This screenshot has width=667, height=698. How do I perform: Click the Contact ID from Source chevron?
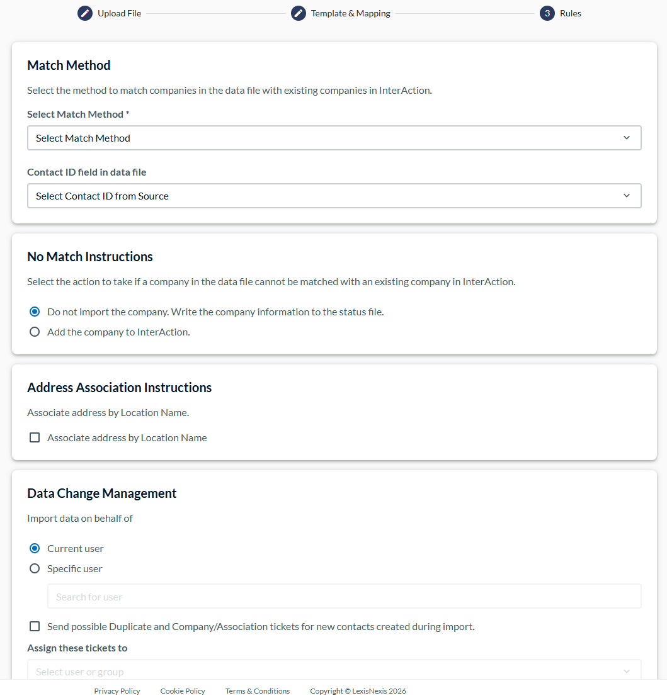point(627,196)
